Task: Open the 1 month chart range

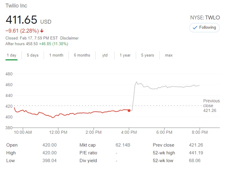Action: pyautogui.click(x=56, y=55)
